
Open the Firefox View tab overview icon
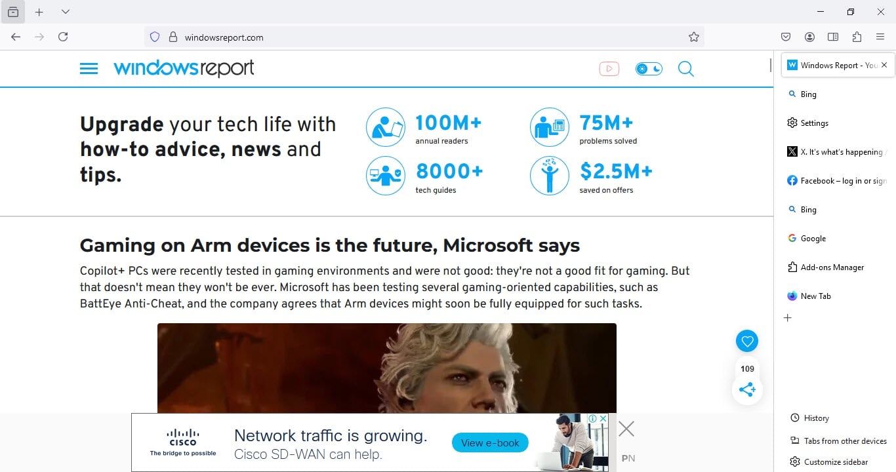click(x=12, y=12)
